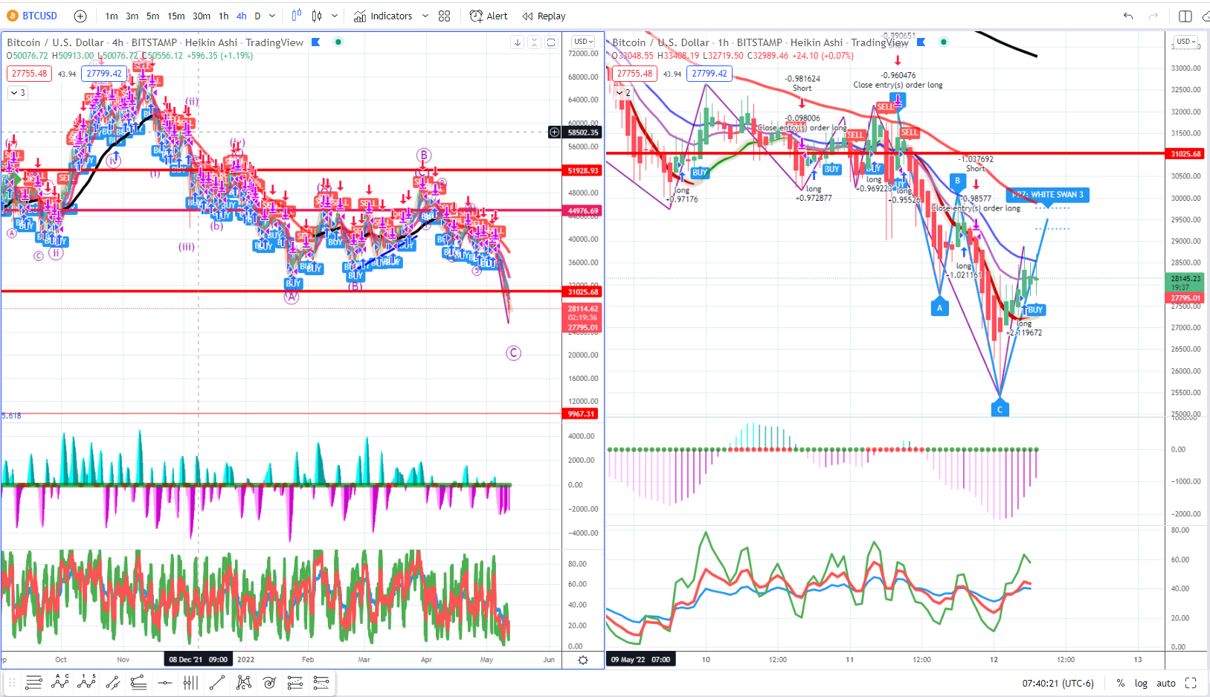The image size is (1210, 697).
Task: Open the USD currency dropdown on left chart
Action: pos(582,42)
